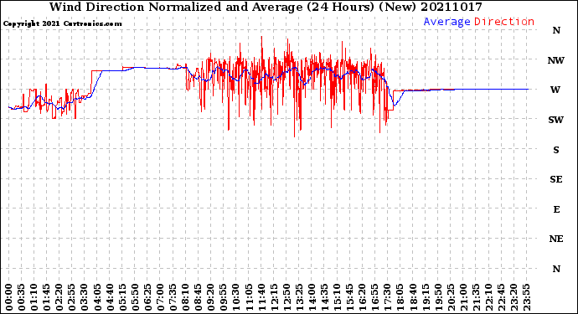Click the 01:10 time label
Screen dimensions: 578x314
point(34,297)
